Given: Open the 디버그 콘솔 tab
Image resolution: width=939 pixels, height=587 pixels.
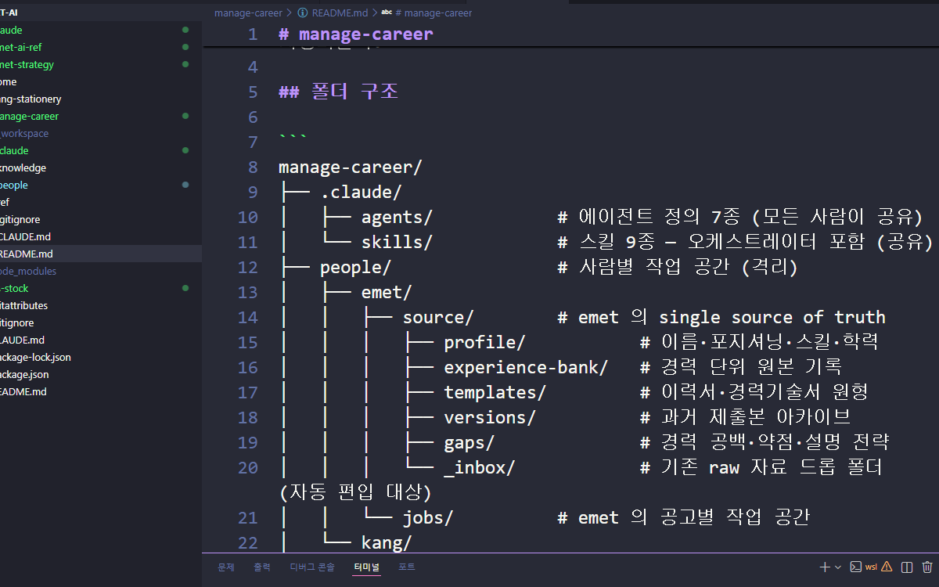Looking at the screenshot, I should (x=312, y=567).
